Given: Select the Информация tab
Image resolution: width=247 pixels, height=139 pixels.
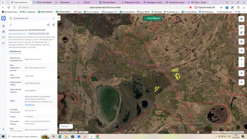Looking at the screenshot, I should (x=15, y=51).
